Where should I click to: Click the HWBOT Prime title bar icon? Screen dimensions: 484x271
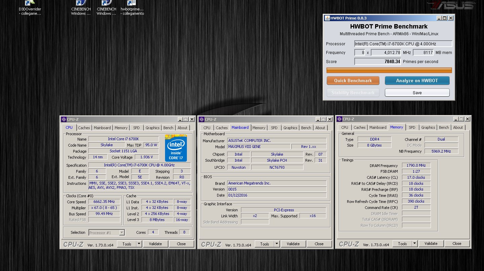click(x=327, y=18)
